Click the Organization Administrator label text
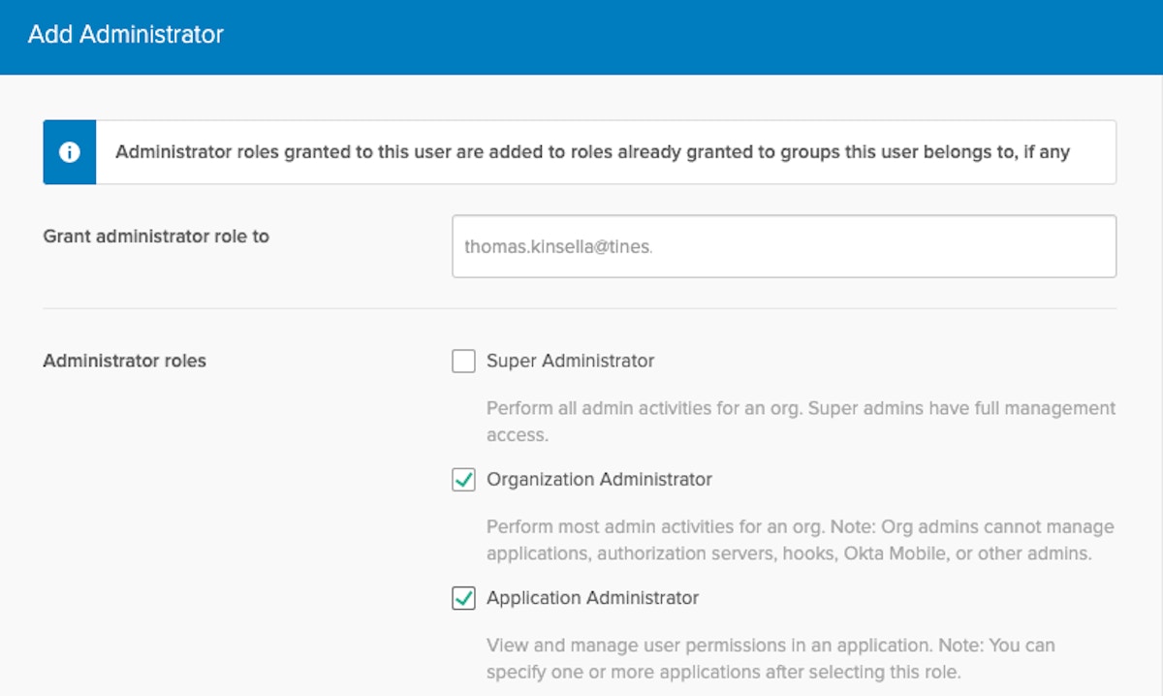 point(599,479)
